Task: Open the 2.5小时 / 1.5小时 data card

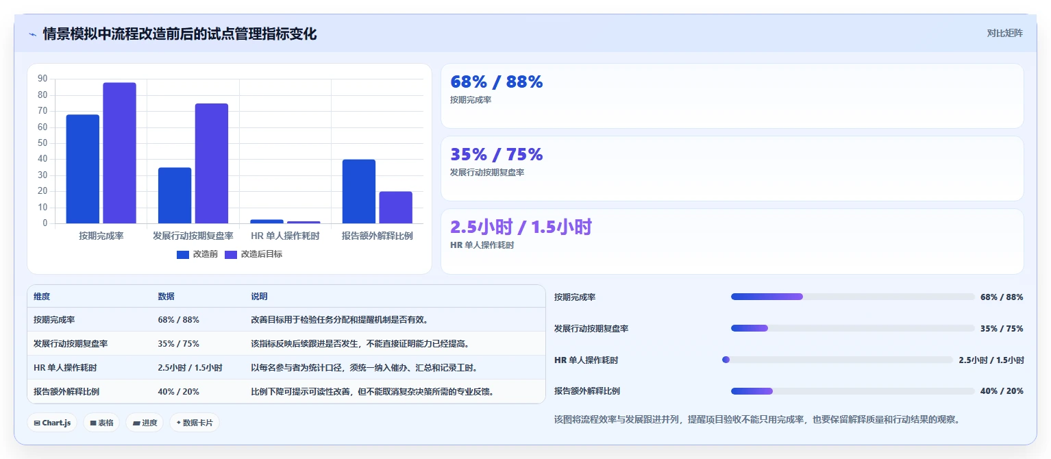Action: pos(732,241)
